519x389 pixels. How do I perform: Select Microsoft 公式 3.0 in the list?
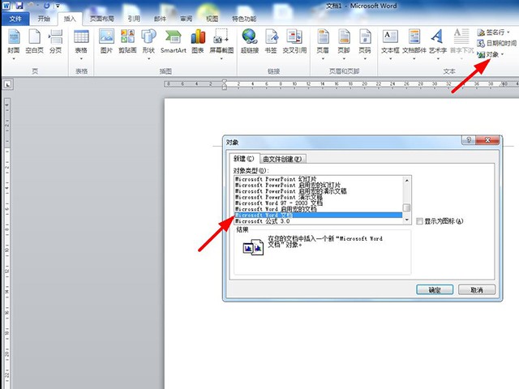click(x=318, y=221)
